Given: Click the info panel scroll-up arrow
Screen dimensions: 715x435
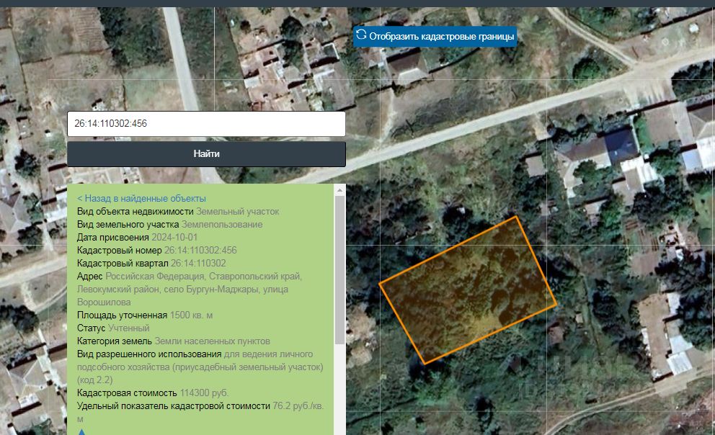Looking at the screenshot, I should pos(339,190).
